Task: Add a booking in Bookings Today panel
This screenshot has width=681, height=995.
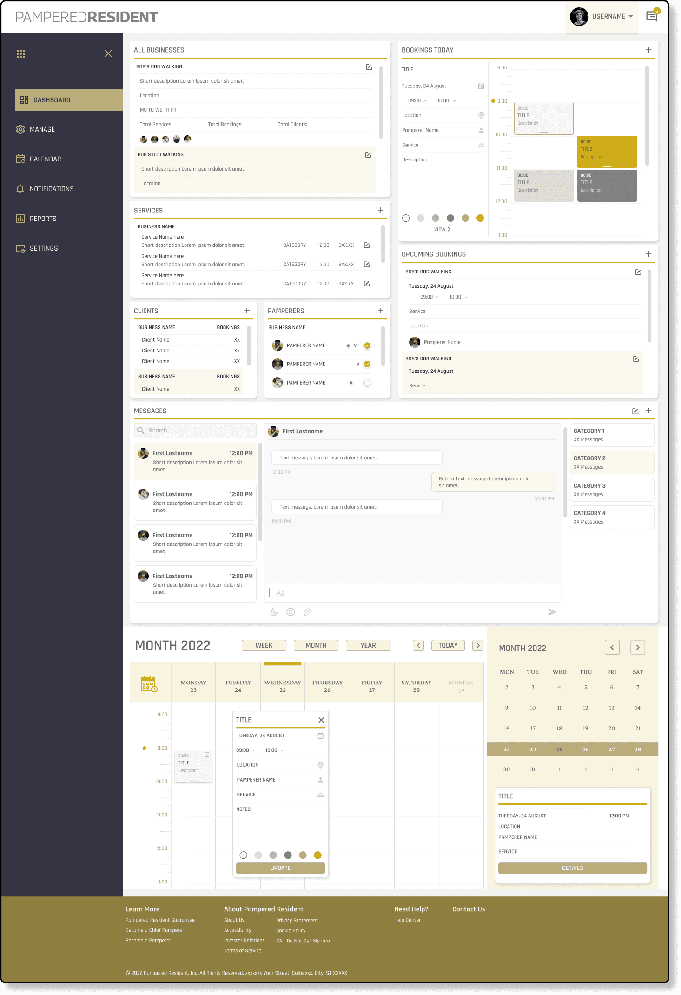Action: (x=648, y=50)
